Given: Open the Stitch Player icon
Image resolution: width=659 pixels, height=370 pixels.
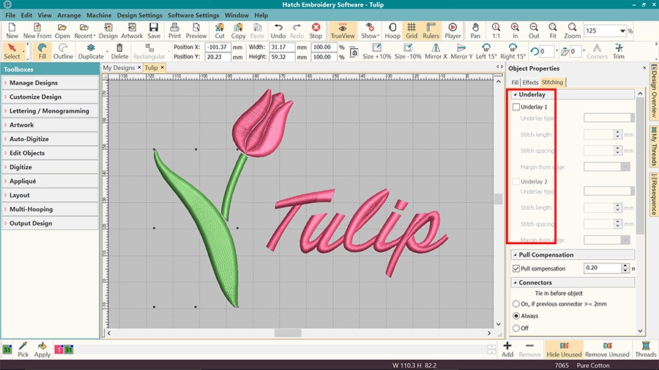Looking at the screenshot, I should (x=453, y=30).
